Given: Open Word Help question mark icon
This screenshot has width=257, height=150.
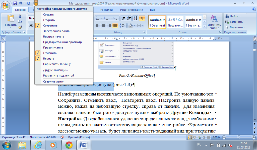Looking at the screenshot, I should (254, 9).
